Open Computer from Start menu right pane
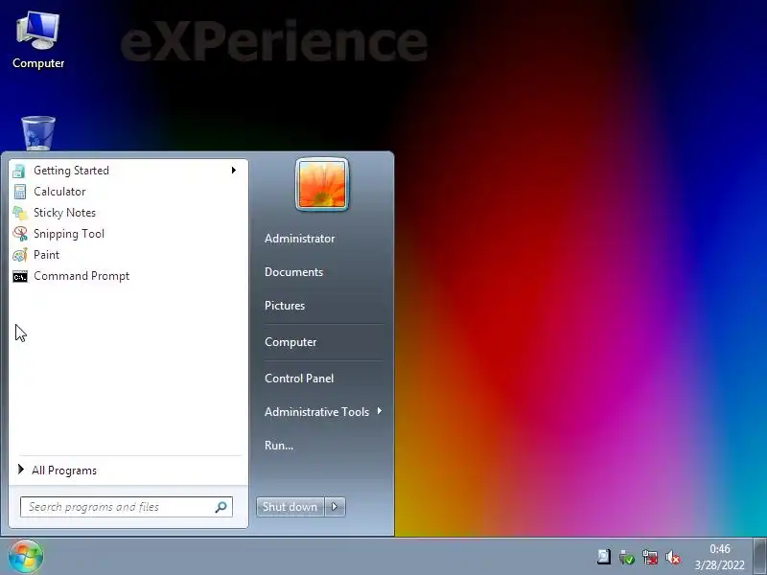This screenshot has height=575, width=767. coord(291,342)
